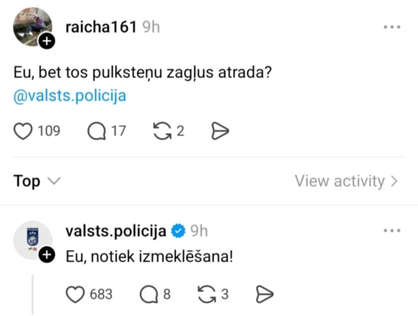Screen dimensions: 418x316
Task: Follow raicha161 via plus badge
Action: point(46,42)
